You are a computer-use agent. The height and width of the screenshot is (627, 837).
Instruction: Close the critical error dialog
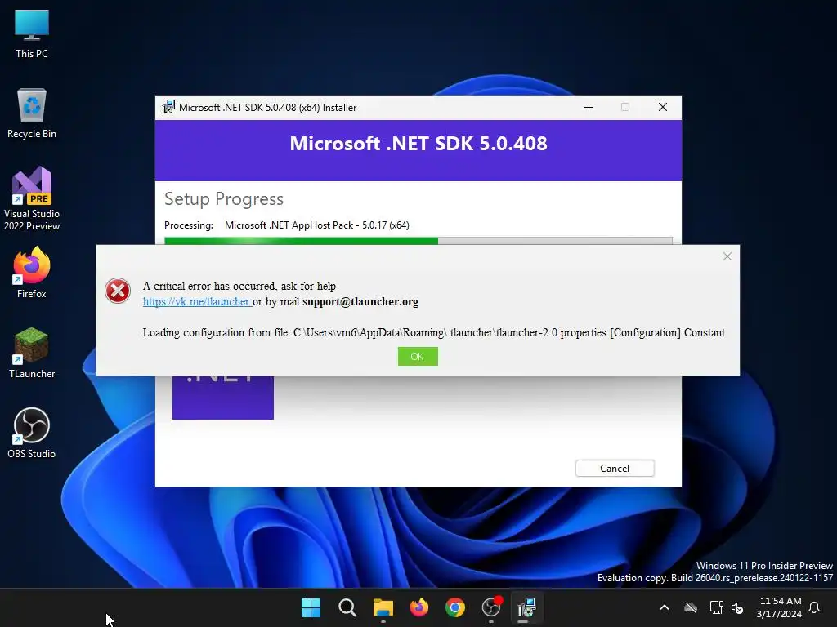point(727,256)
